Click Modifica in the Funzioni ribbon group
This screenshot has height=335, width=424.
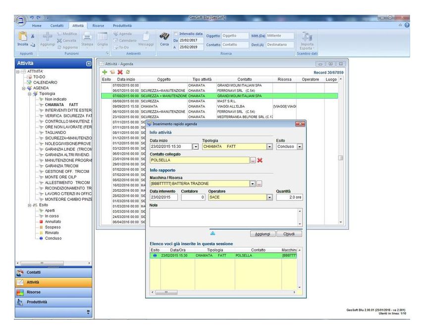pyautogui.click(x=67, y=34)
